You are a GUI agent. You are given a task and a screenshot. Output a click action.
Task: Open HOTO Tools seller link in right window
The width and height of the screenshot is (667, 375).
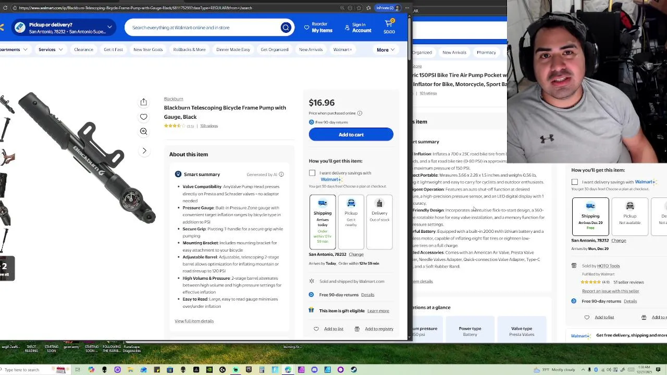[x=608, y=266]
